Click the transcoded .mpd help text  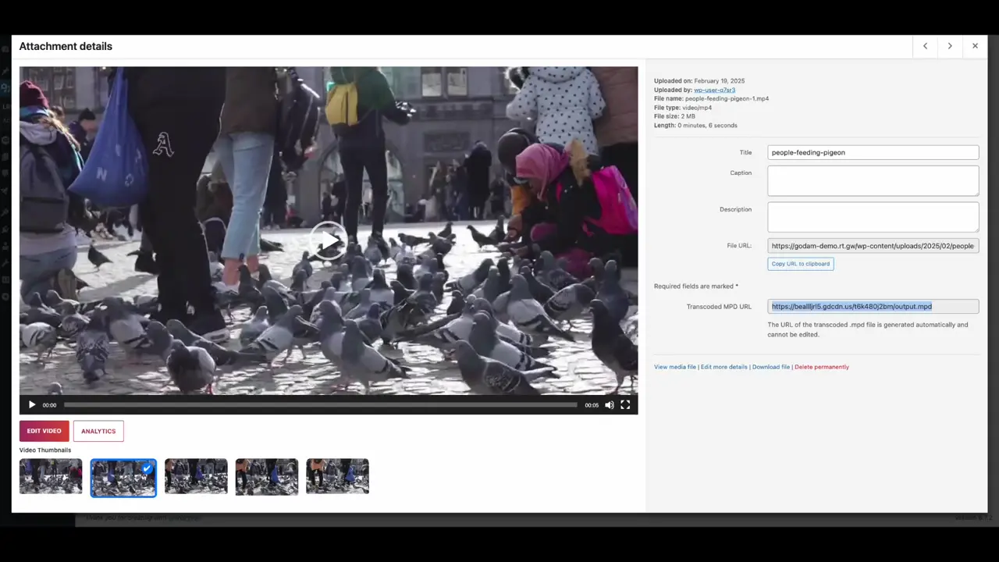868,329
